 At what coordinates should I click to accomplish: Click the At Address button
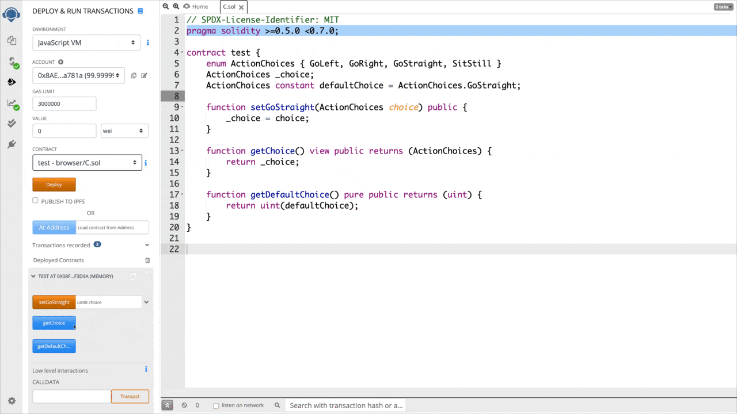54,228
